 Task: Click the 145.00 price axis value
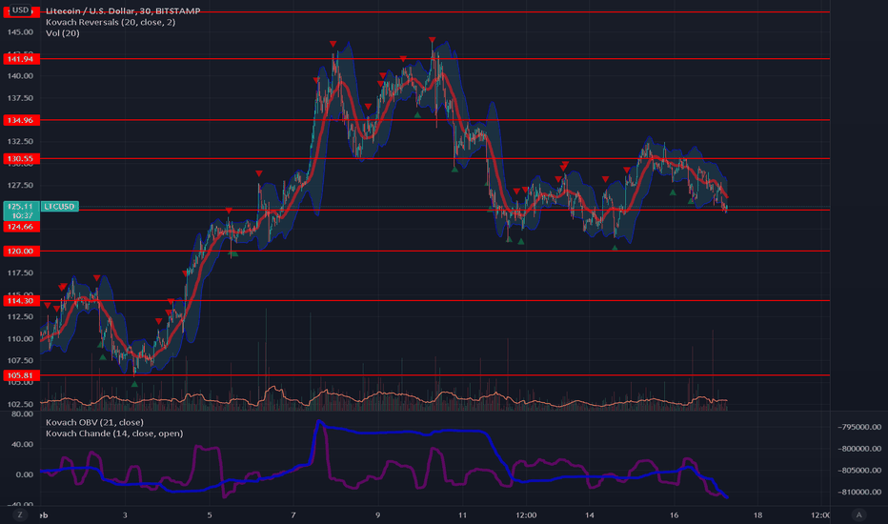(20, 32)
